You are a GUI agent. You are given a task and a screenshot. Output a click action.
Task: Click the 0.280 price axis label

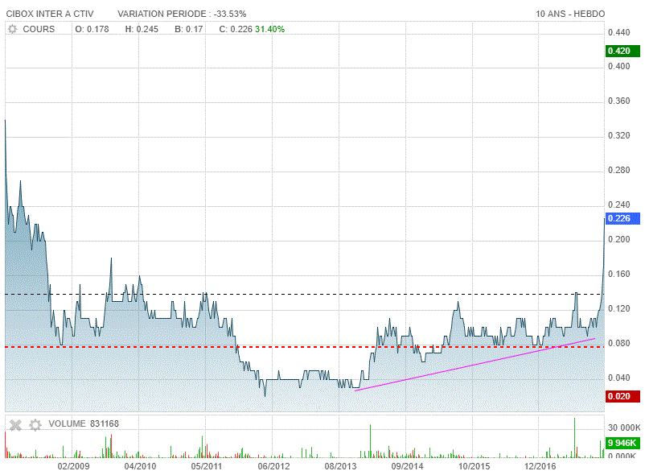[619, 170]
